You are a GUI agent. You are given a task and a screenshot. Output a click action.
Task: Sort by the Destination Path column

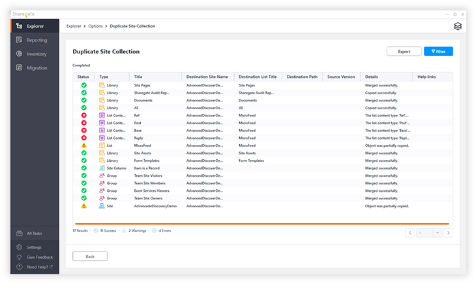click(x=302, y=77)
